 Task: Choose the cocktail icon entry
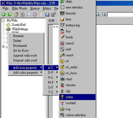point(78,103)
